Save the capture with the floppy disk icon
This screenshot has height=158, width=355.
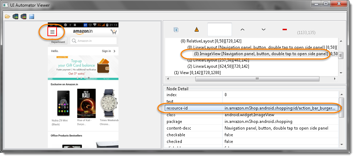pyautogui.click(x=32, y=16)
